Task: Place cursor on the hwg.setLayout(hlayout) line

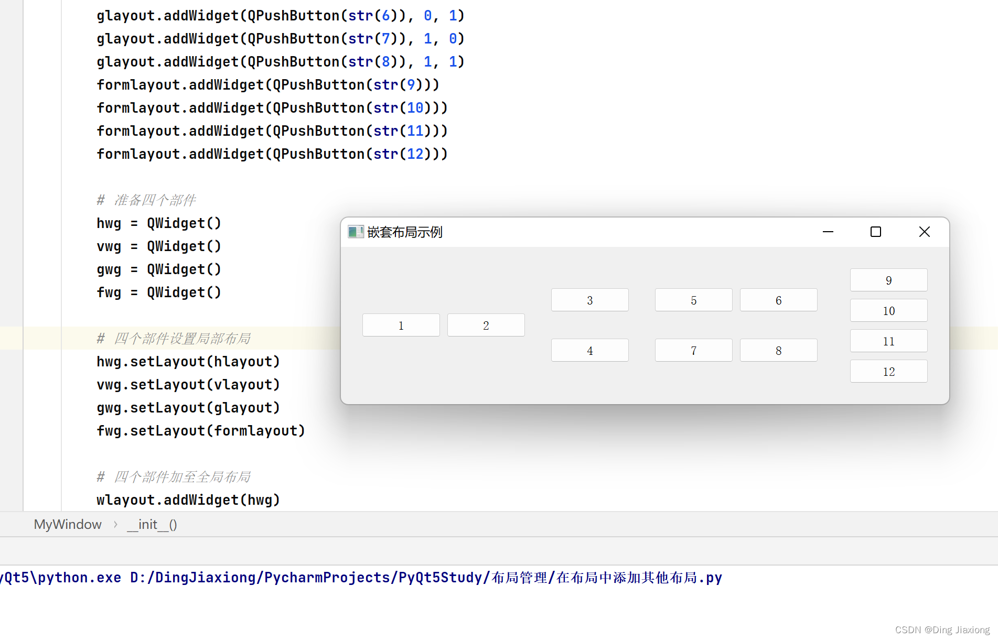Action: pyautogui.click(x=188, y=361)
